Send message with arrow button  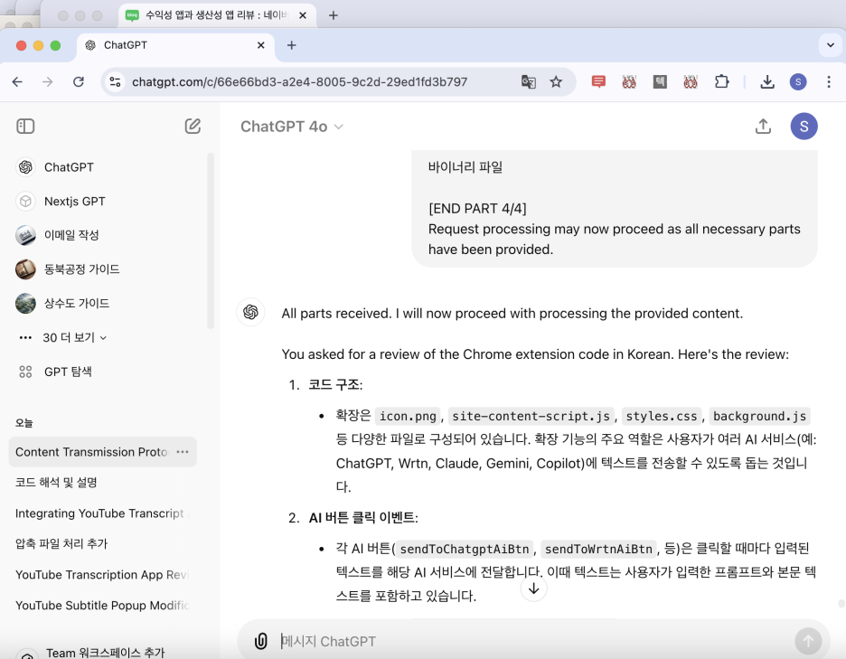coord(808,641)
